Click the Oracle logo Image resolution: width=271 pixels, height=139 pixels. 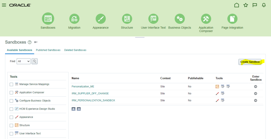pos(20,5)
